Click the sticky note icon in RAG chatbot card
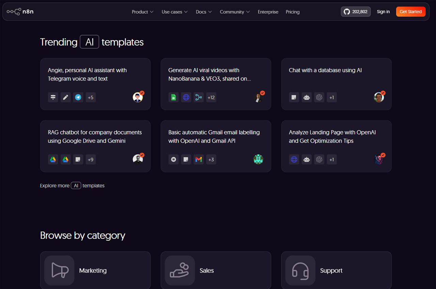Viewport: 436px width, 289px height. pyautogui.click(x=78, y=159)
